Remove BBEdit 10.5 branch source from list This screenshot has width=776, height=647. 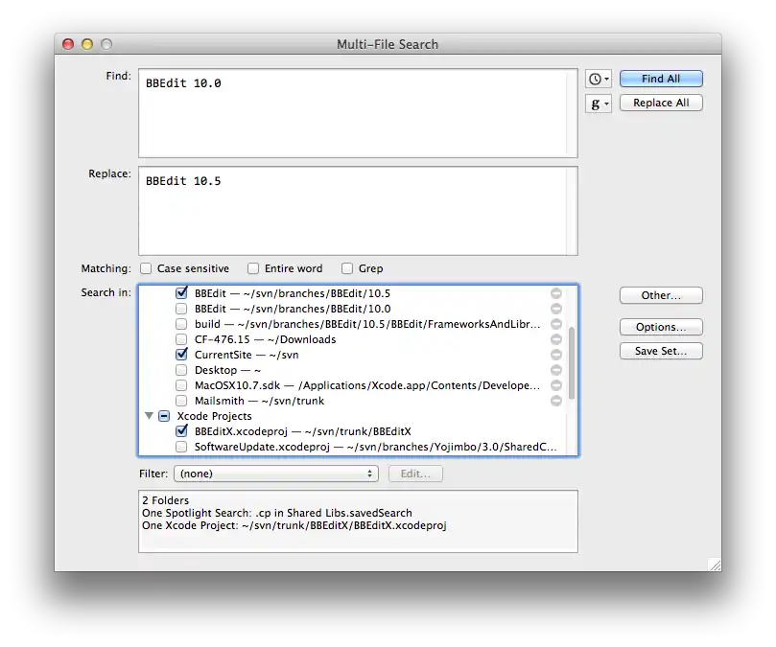pyautogui.click(x=556, y=293)
